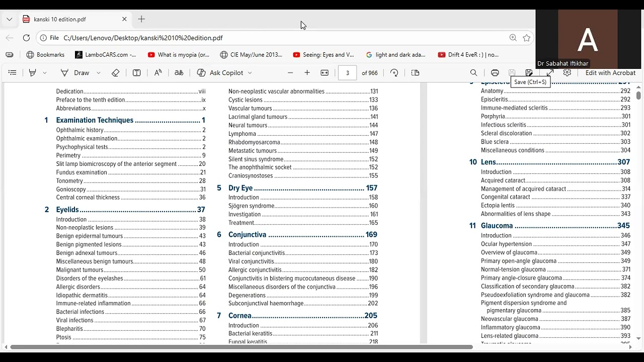Click the Print icon
The width and height of the screenshot is (644, 362).
click(495, 73)
